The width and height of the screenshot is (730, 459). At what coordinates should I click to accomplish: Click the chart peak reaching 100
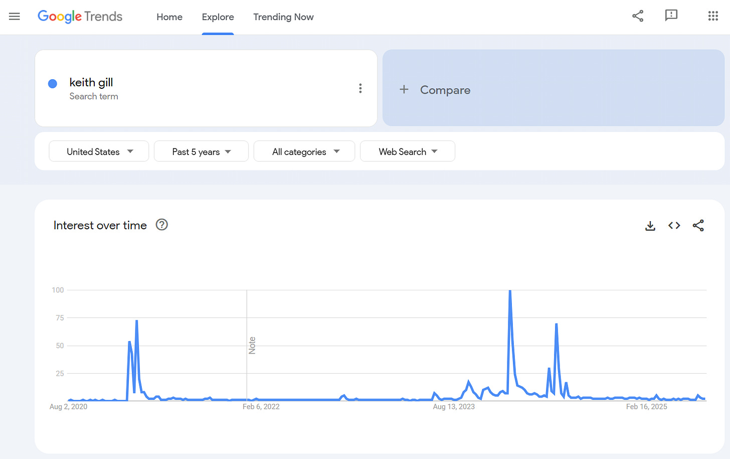[x=510, y=291]
